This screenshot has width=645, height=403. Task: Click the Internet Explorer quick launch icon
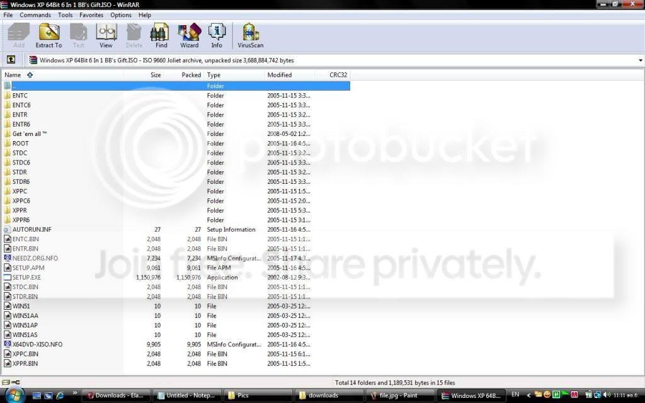click(60, 395)
